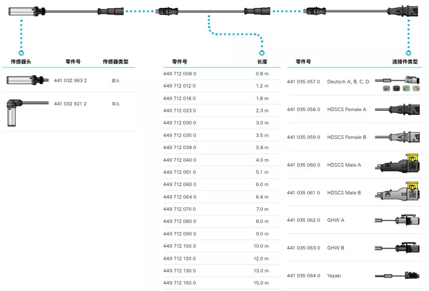Click the 传感器头 column header

coord(21,62)
